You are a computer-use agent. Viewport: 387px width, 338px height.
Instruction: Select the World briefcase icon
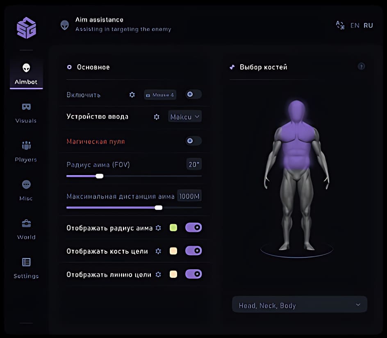click(26, 223)
